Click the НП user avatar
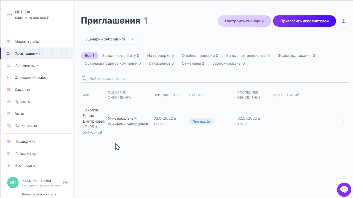The height and width of the screenshot is (198, 353). [x=13, y=183]
